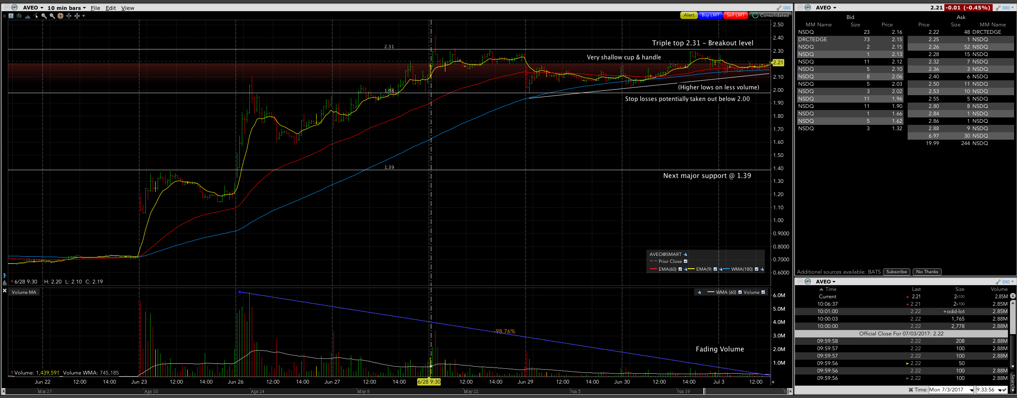
Task: Expand the AVEO symbol dropdown in chart
Action: pos(33,8)
